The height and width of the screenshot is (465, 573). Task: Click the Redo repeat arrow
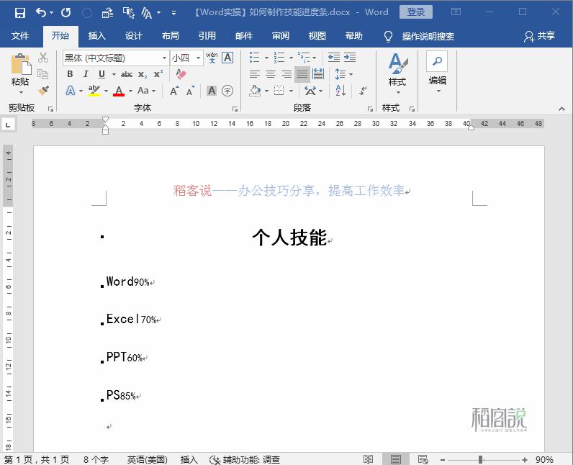click(66, 13)
